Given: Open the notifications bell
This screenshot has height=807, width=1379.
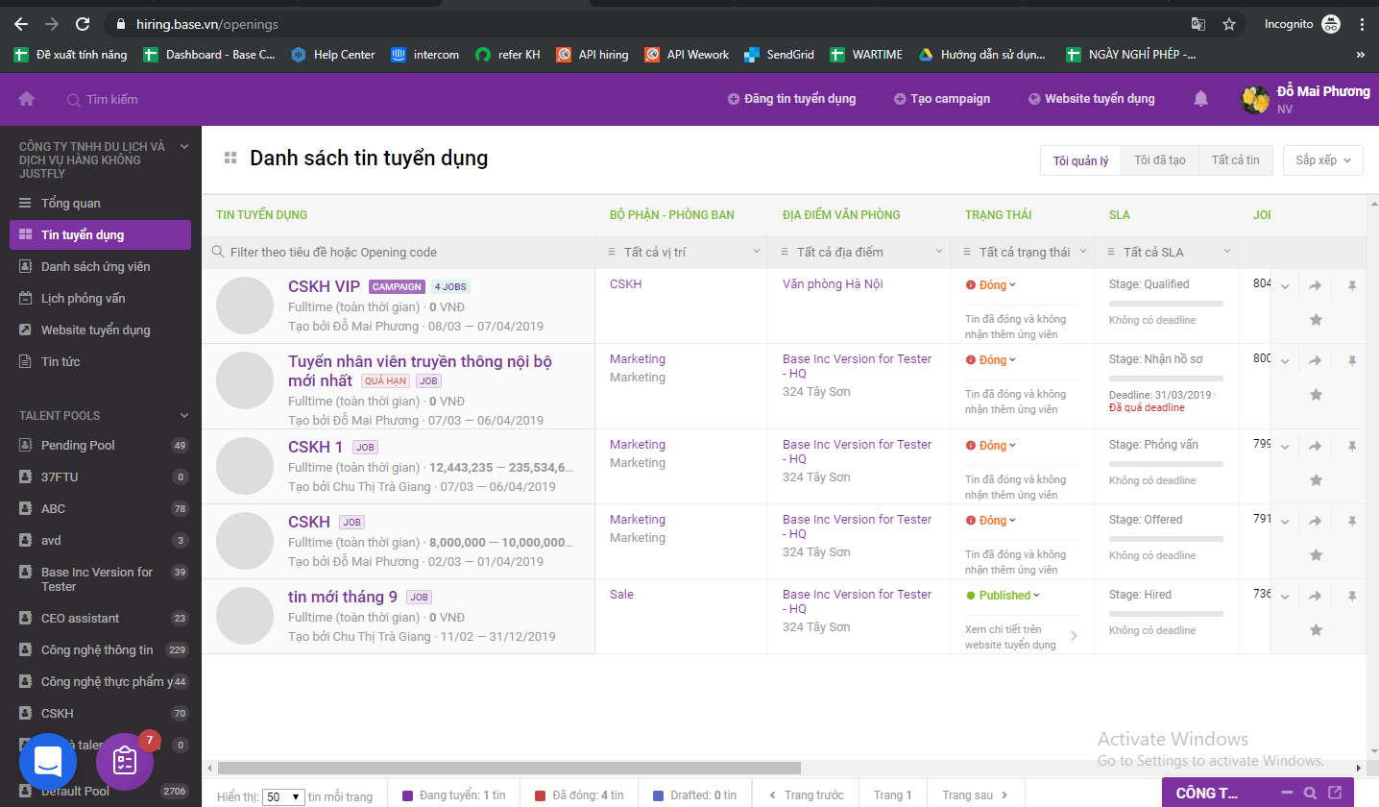Looking at the screenshot, I should 1200,99.
